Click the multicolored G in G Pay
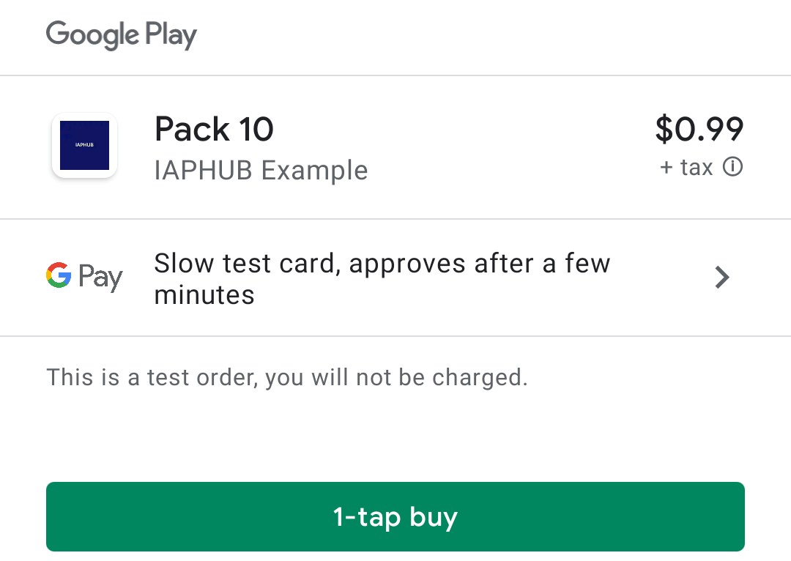 (x=59, y=275)
